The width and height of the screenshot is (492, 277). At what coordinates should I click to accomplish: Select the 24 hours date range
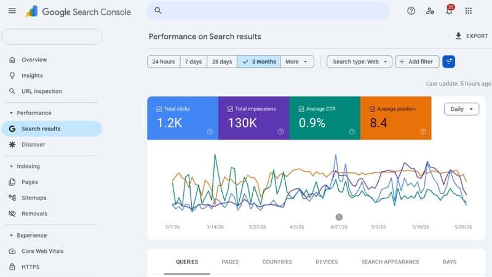pos(164,62)
